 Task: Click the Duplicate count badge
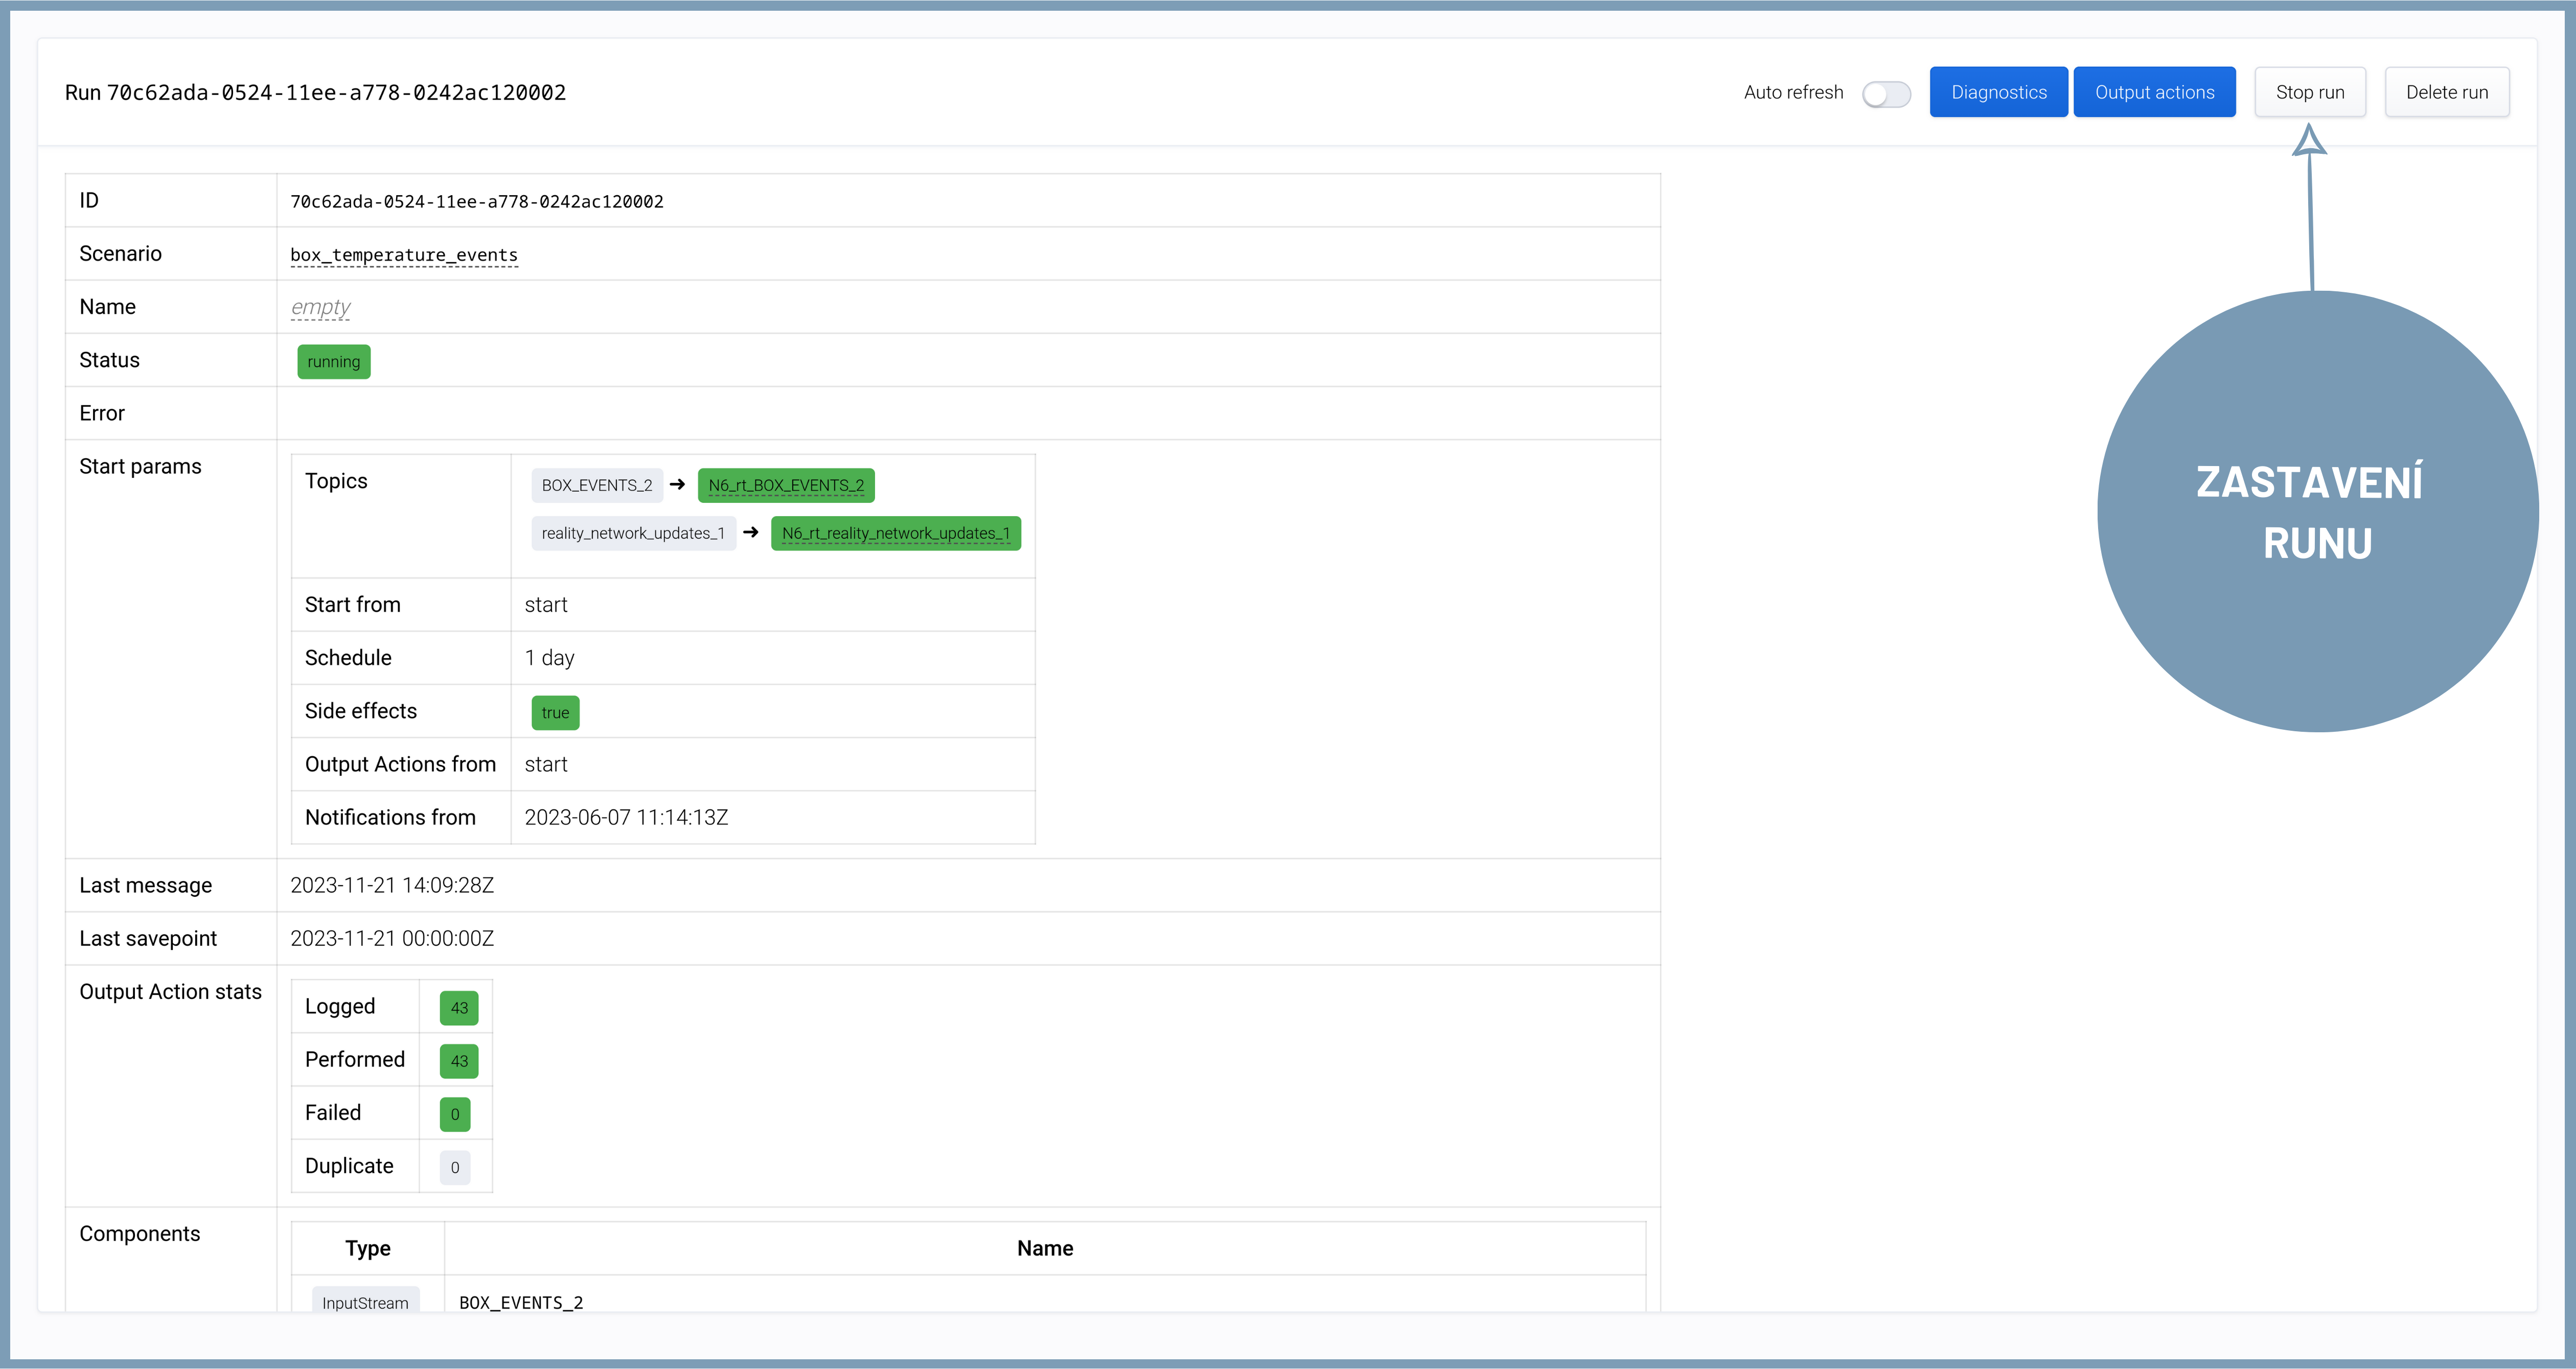(455, 1167)
